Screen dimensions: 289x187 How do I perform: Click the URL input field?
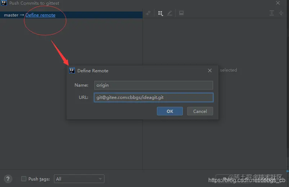(154, 97)
